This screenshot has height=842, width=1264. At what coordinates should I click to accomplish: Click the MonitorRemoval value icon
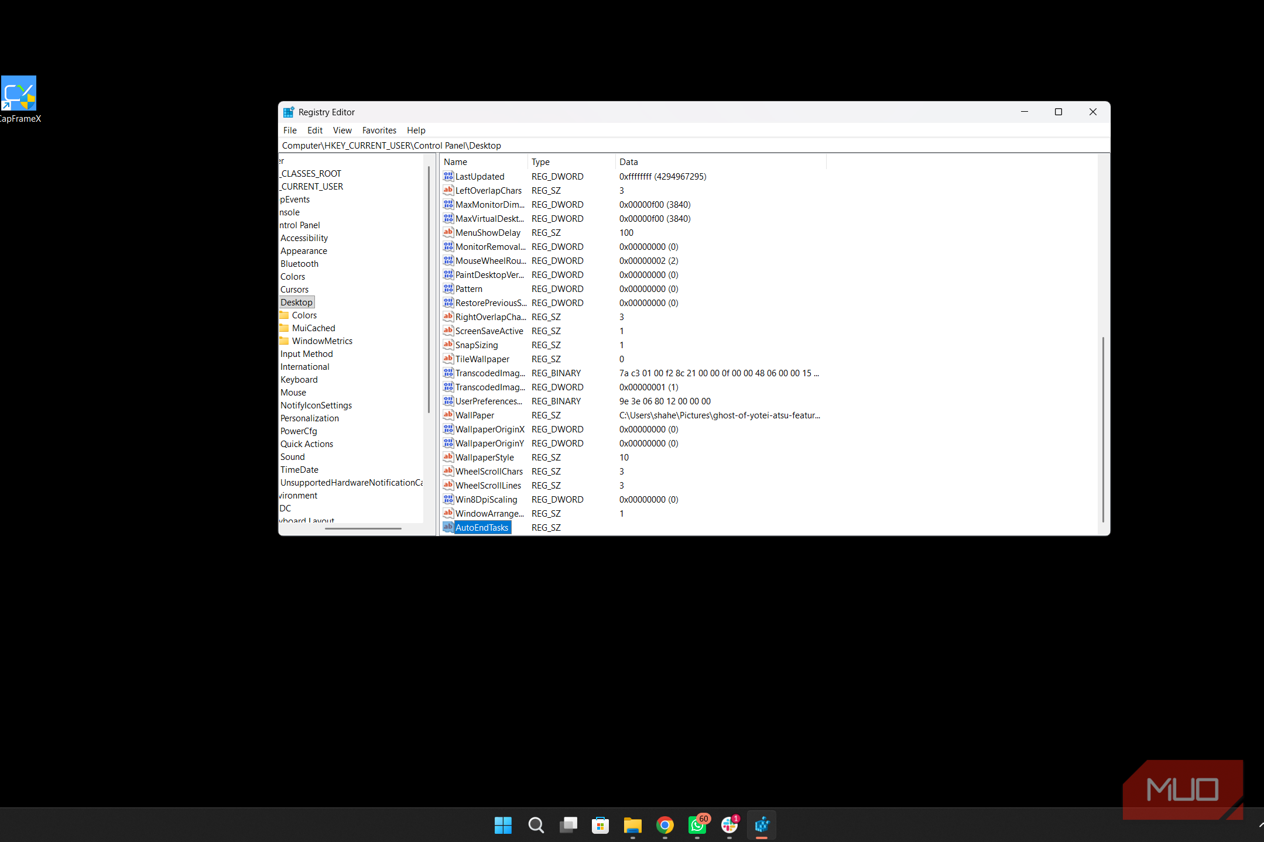pyautogui.click(x=448, y=246)
